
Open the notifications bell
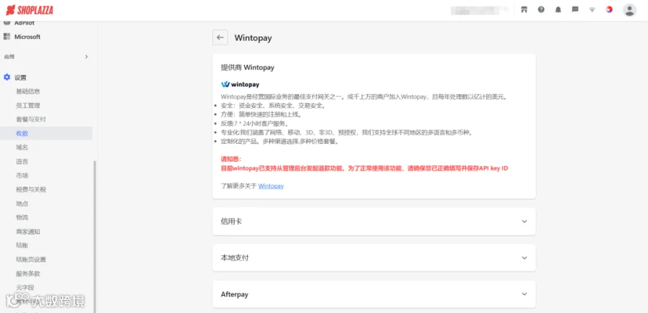tap(558, 9)
